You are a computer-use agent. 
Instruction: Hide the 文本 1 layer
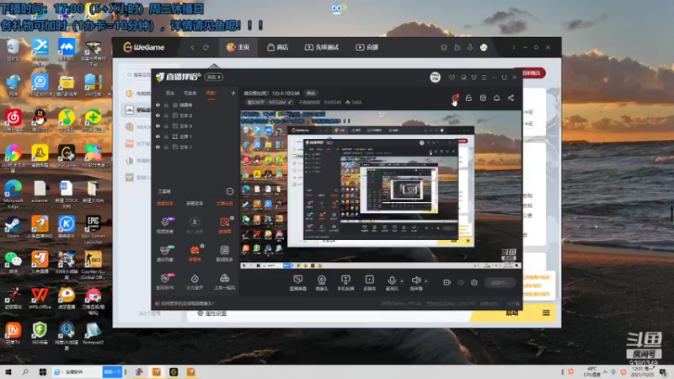158,147
